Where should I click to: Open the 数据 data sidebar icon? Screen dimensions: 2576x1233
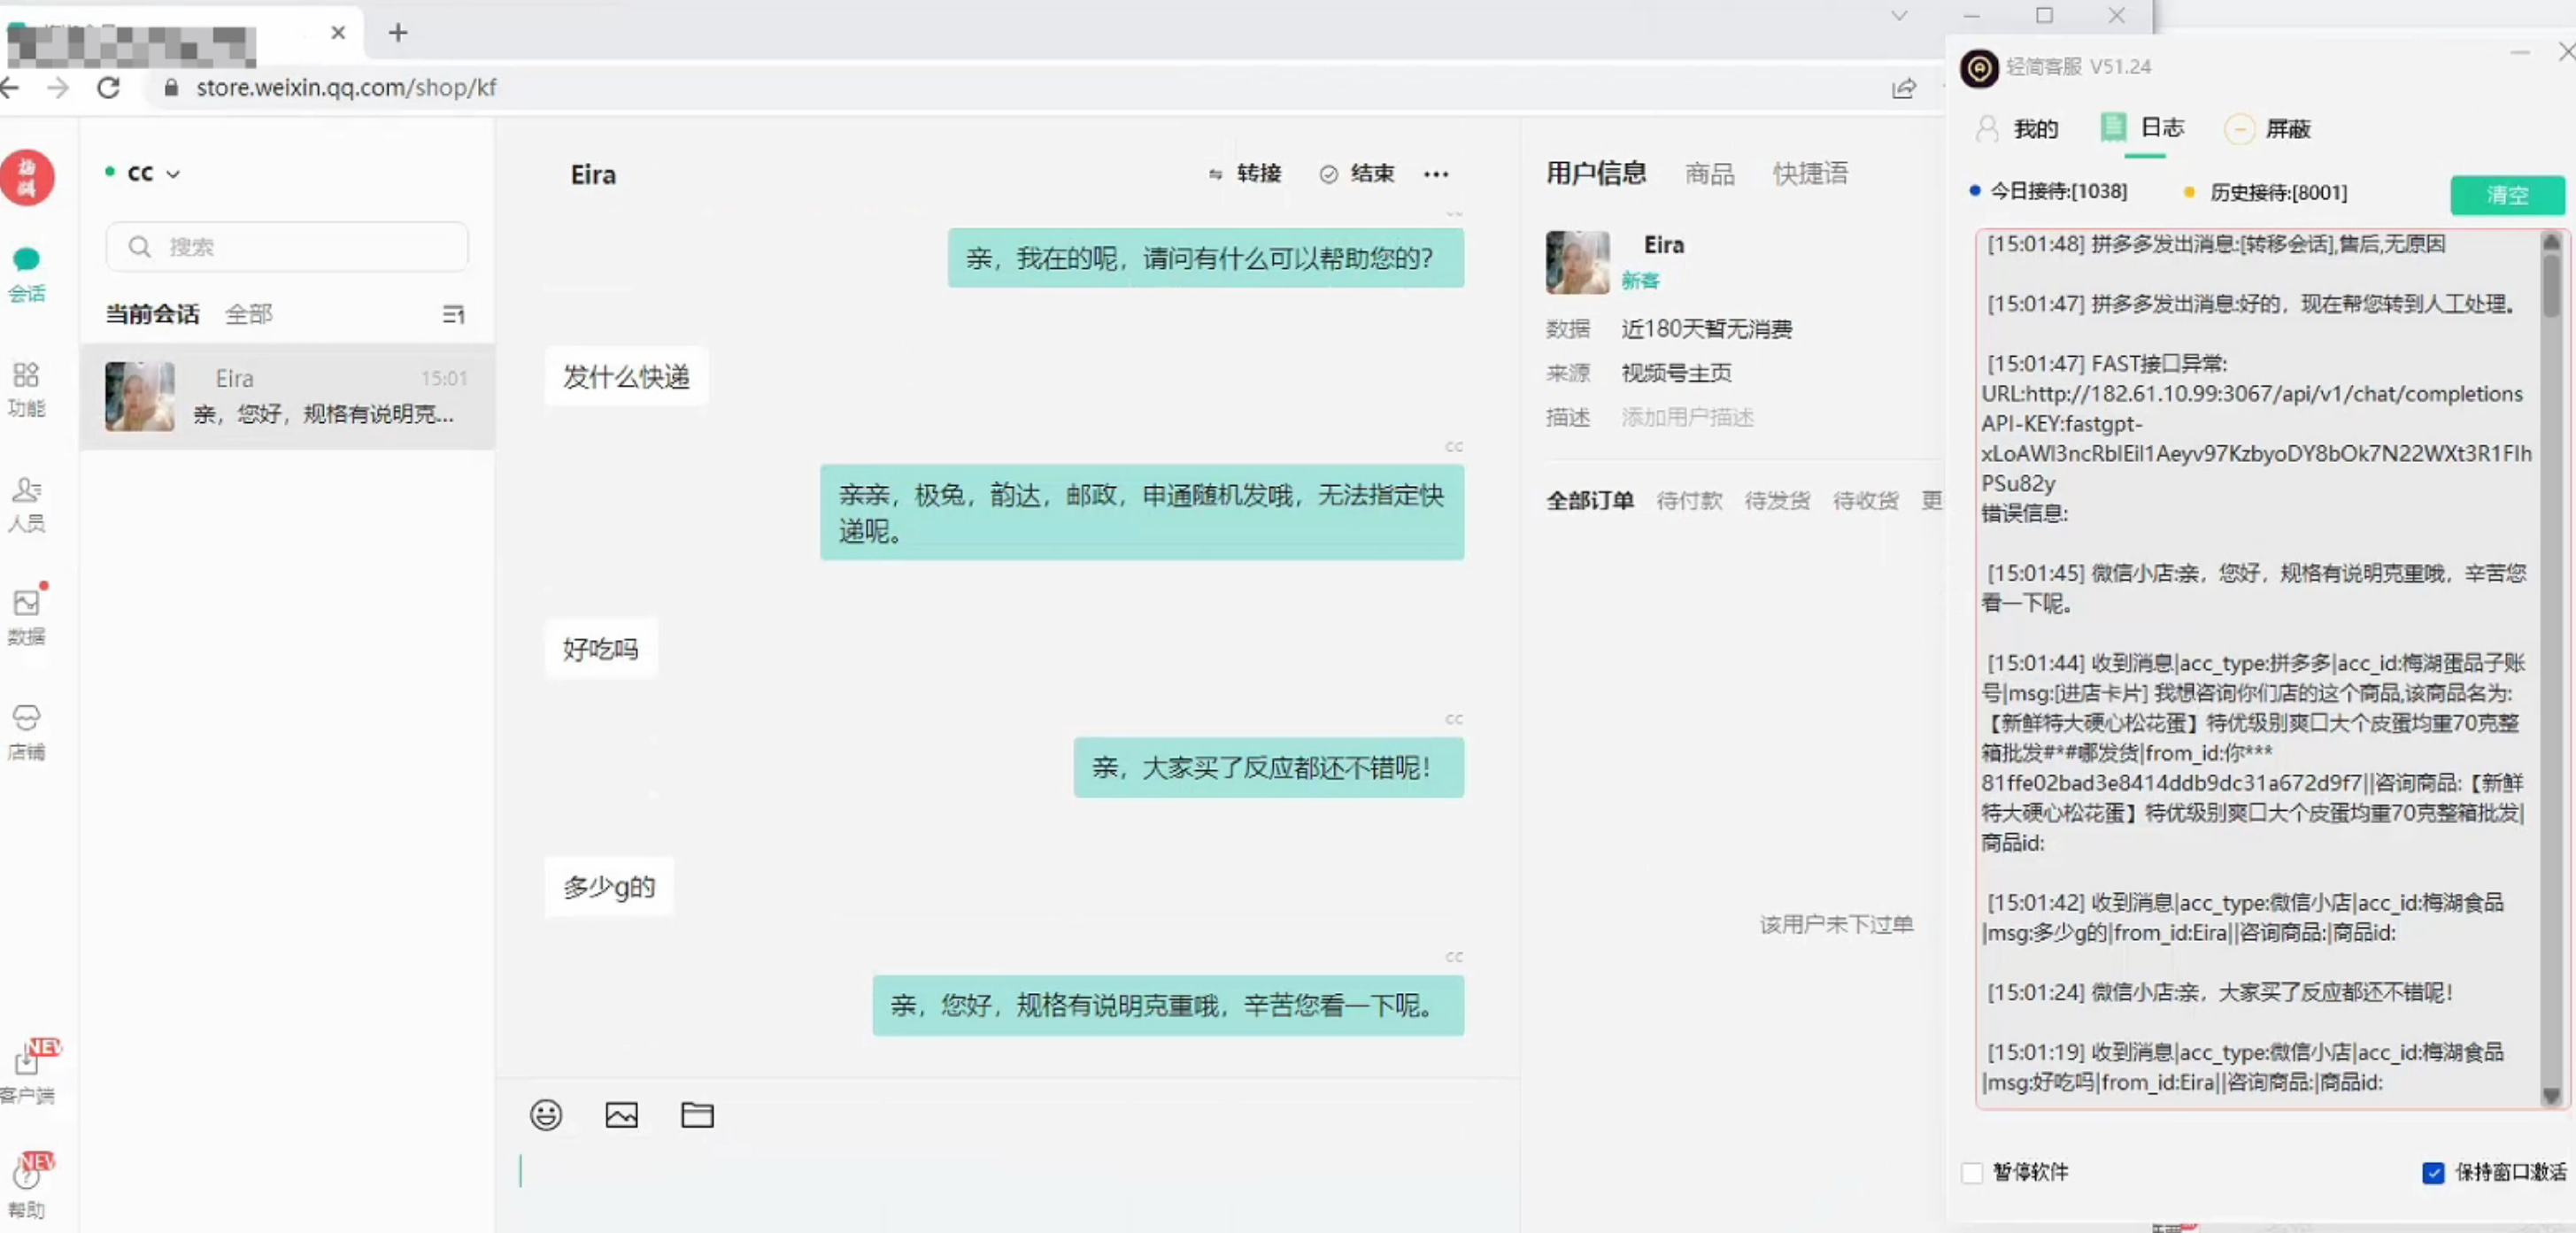pos(27,618)
